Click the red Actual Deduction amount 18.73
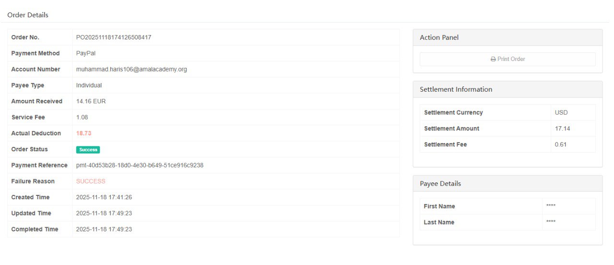Image resolution: width=614 pixels, height=265 pixels. pos(83,133)
